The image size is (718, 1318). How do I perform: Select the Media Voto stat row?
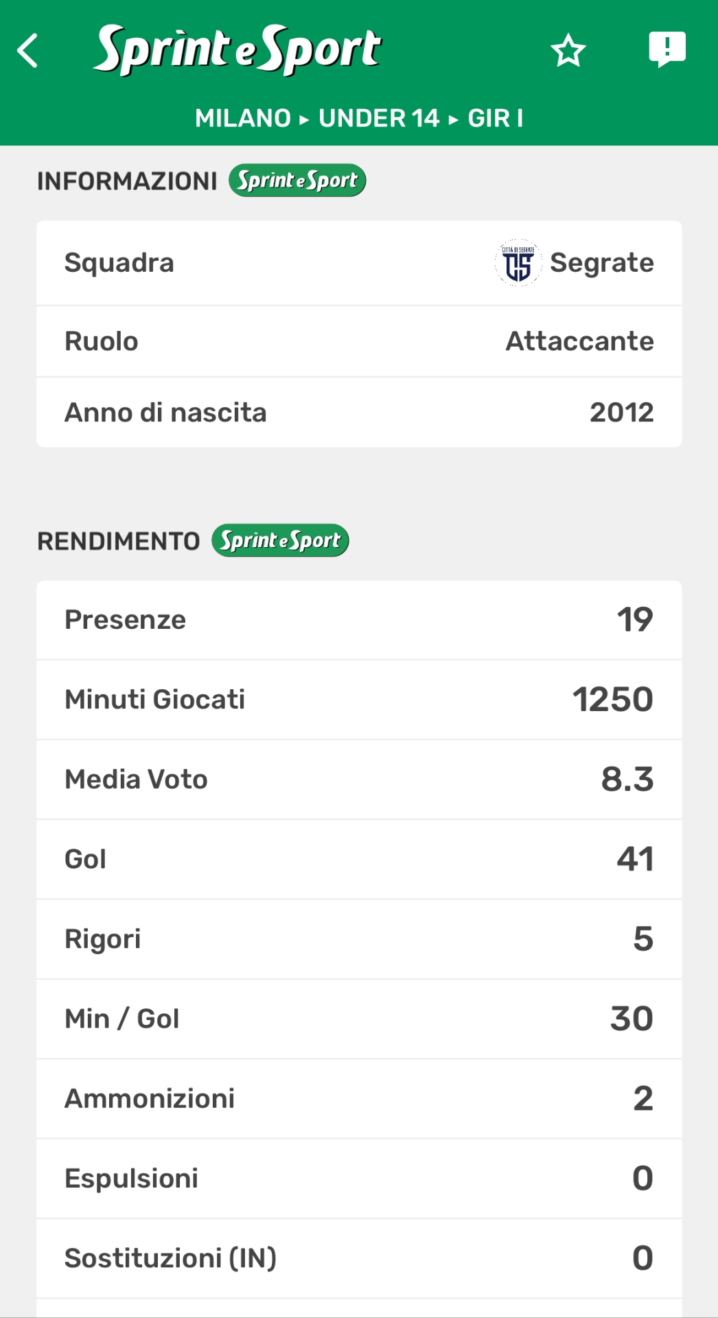359,779
